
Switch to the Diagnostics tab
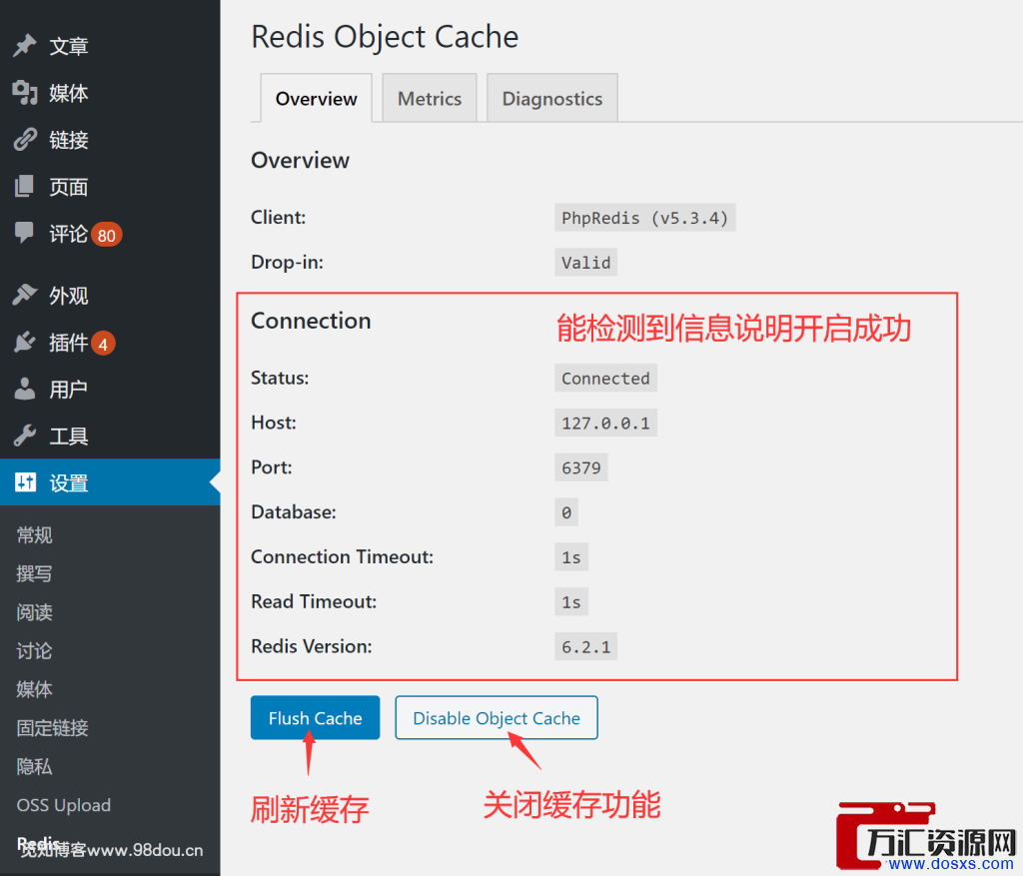pos(551,99)
